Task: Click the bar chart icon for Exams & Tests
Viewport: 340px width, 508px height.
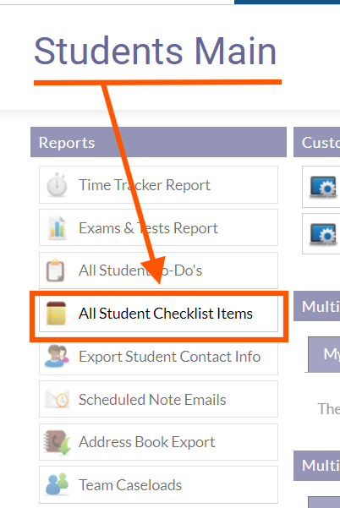Action: [57, 227]
